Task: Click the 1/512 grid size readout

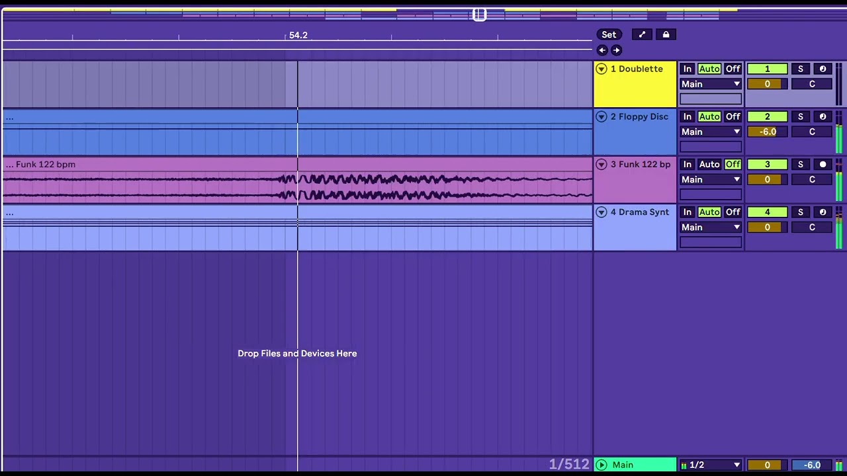Action: point(569,464)
